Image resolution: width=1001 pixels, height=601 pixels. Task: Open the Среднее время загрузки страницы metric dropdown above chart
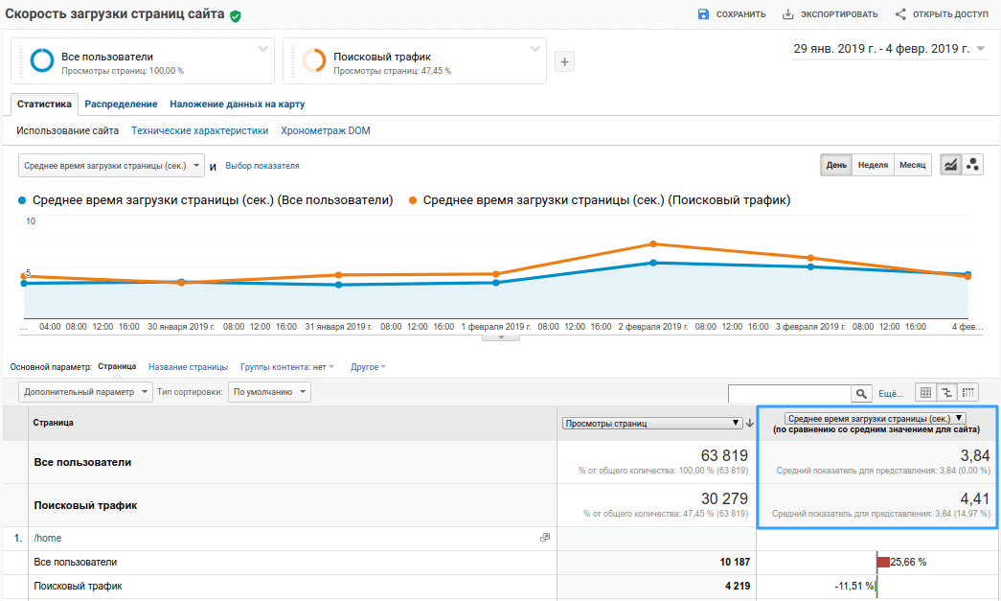[x=112, y=166]
